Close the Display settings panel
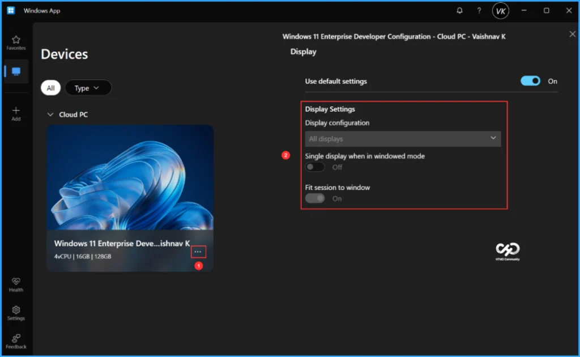This screenshot has width=580, height=357. click(x=572, y=34)
